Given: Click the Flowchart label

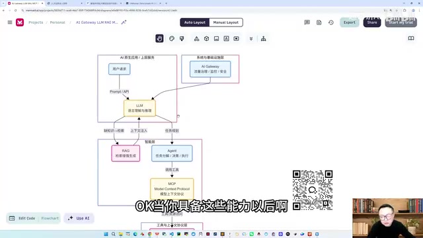Looking at the screenshot, I should click(50, 218).
